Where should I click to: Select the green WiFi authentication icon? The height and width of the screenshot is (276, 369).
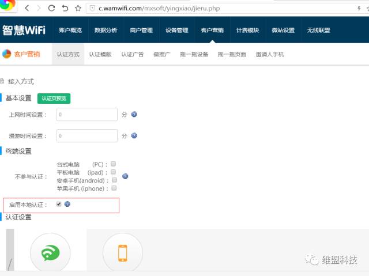click(x=42, y=253)
